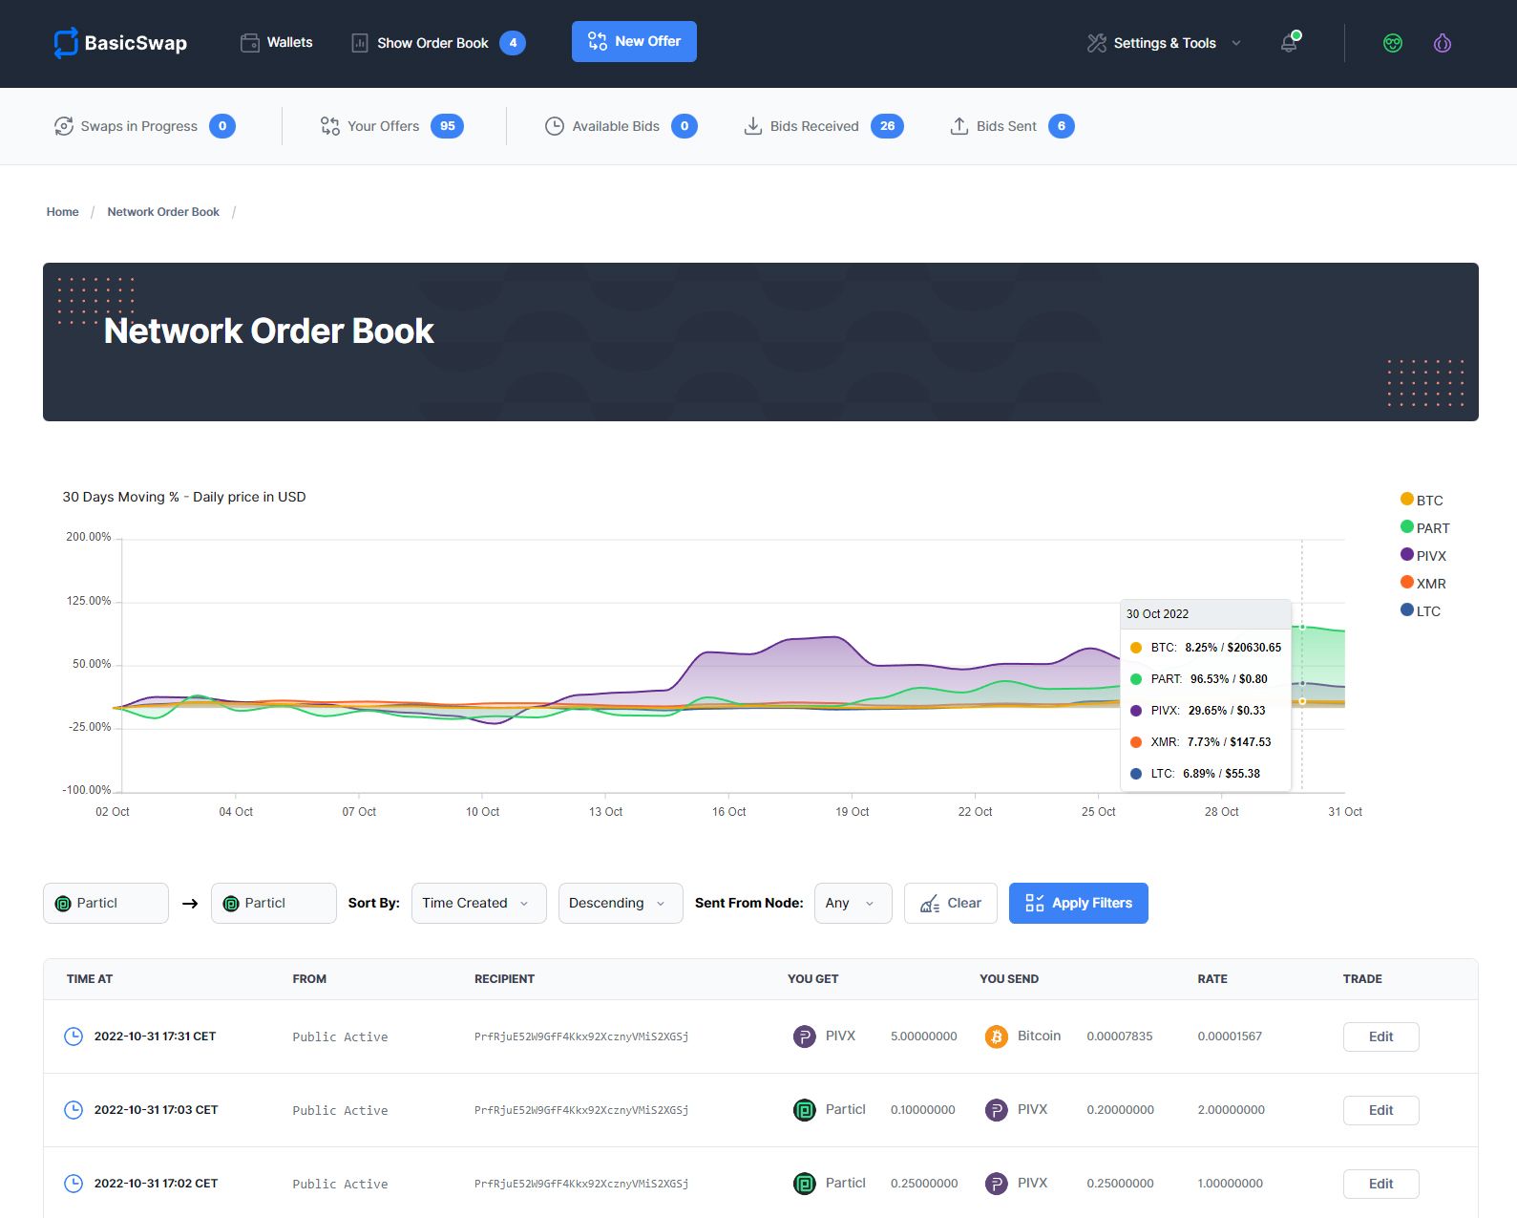This screenshot has width=1517, height=1218.
Task: Click the Available Bids clock icon
Action: (555, 126)
